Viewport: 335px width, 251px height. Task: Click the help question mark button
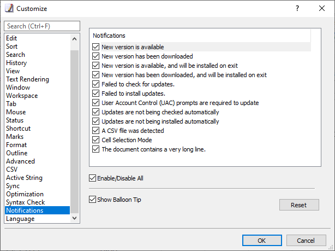pos(297,8)
